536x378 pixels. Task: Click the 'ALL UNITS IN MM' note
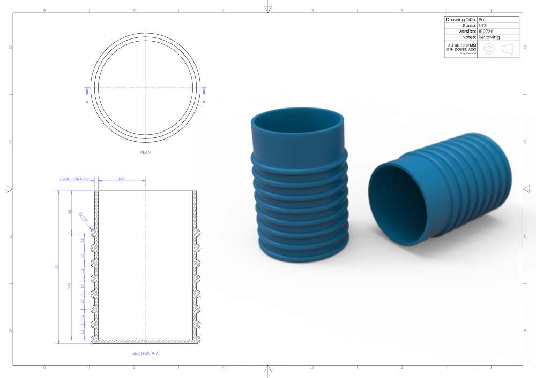tap(462, 45)
